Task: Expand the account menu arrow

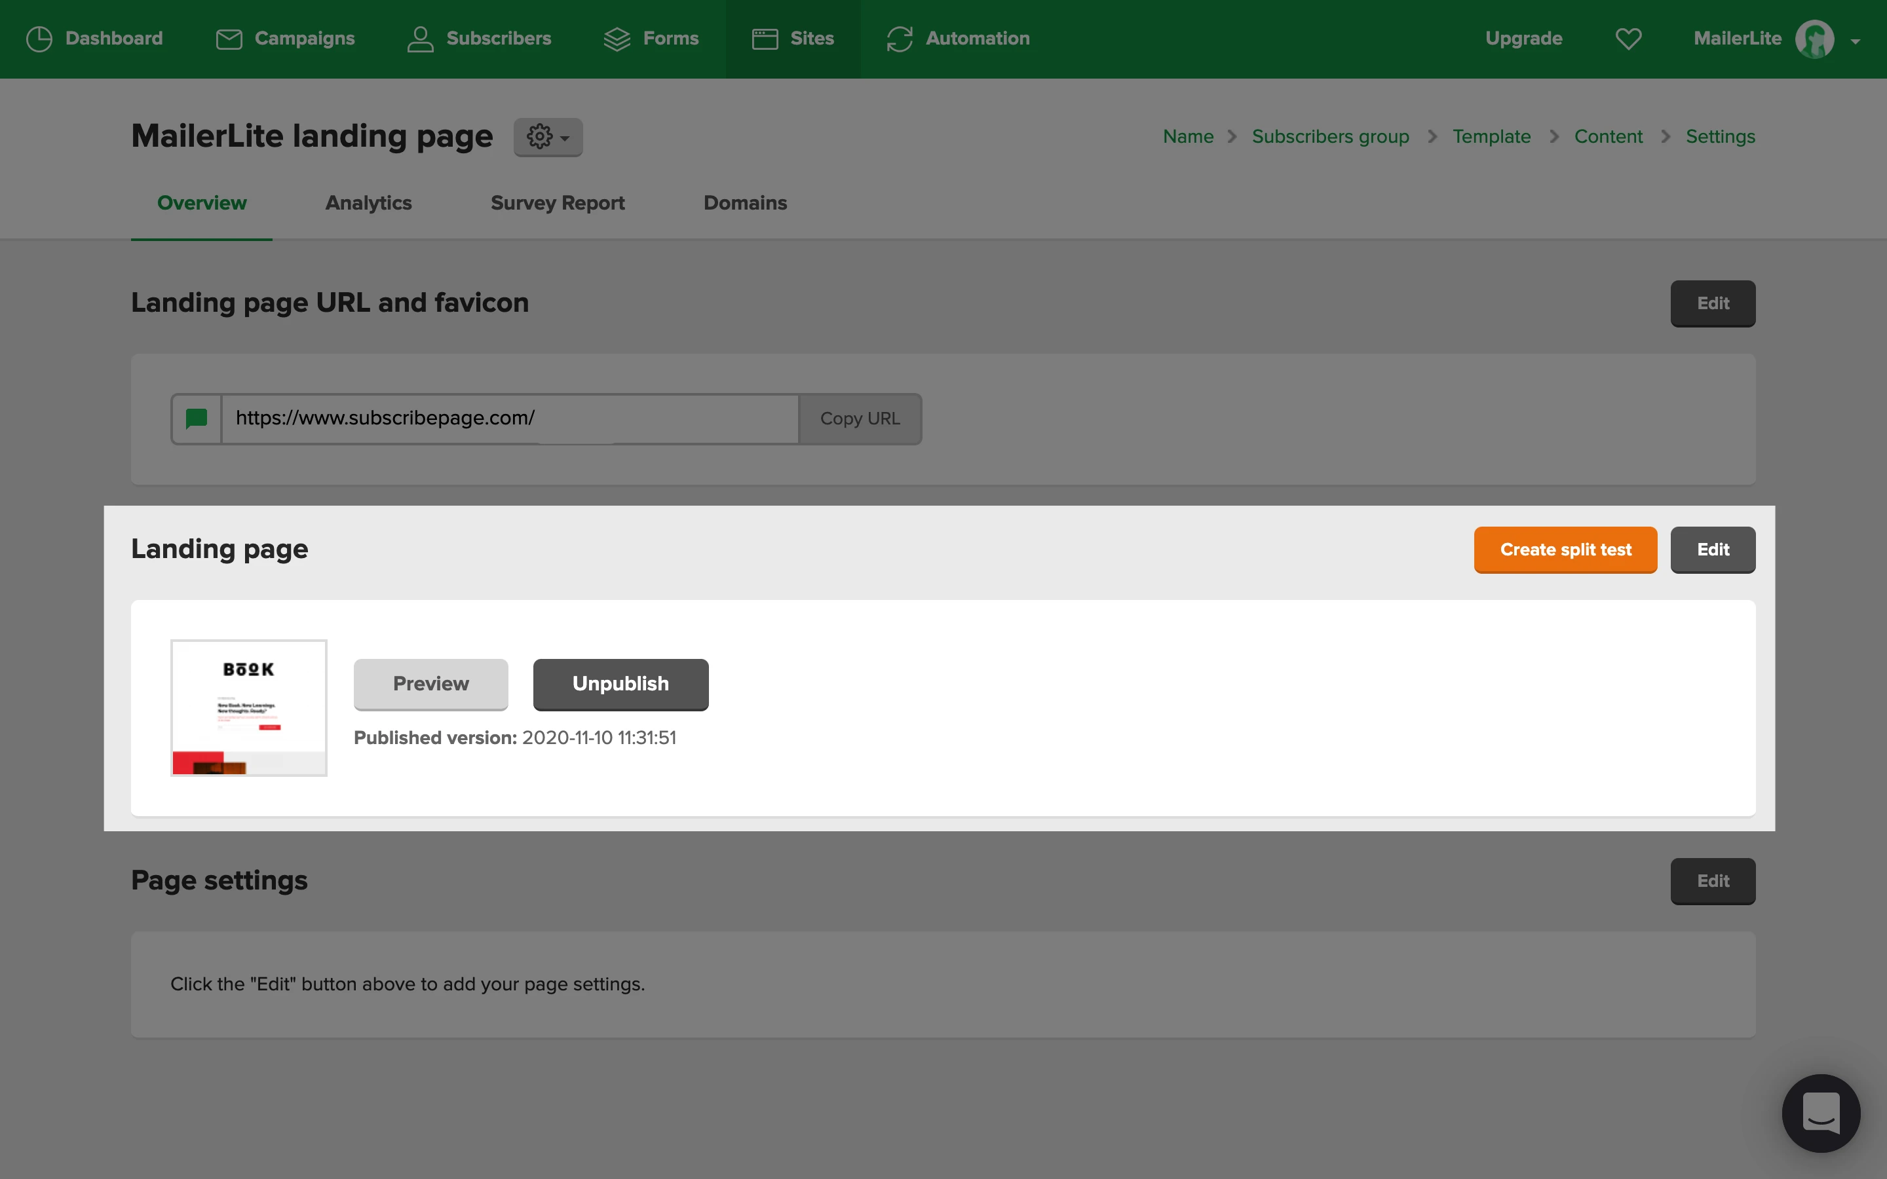Action: [1856, 41]
